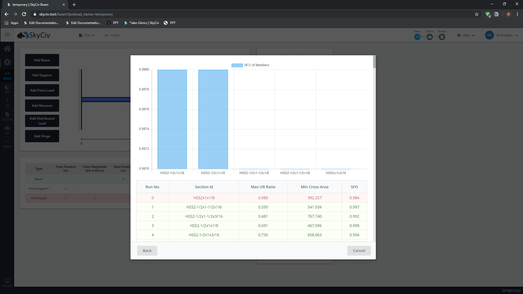Click the Undo menu item
This screenshot has width=523, height=294.
(112, 35)
